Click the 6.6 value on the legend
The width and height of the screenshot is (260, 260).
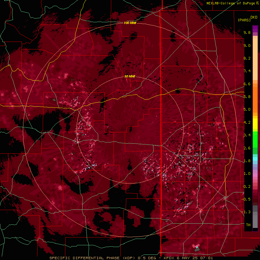247,84
